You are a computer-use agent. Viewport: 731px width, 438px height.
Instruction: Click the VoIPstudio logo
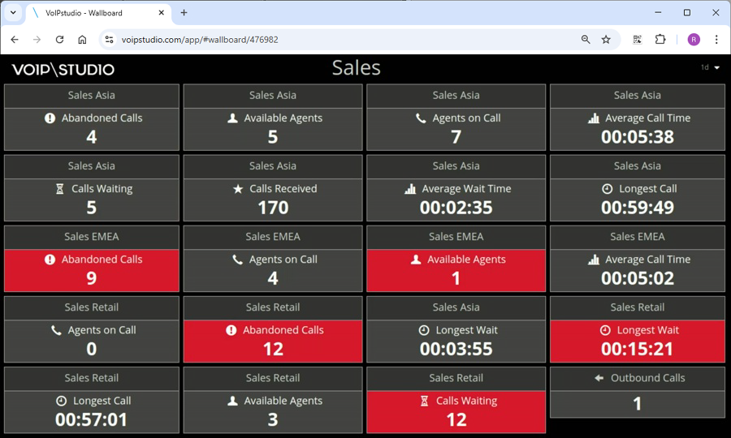[x=63, y=70]
